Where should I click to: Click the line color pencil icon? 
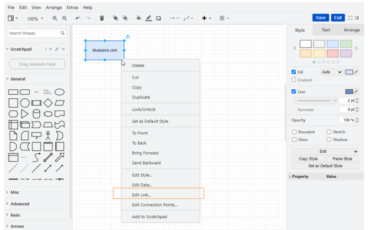click(149, 18)
